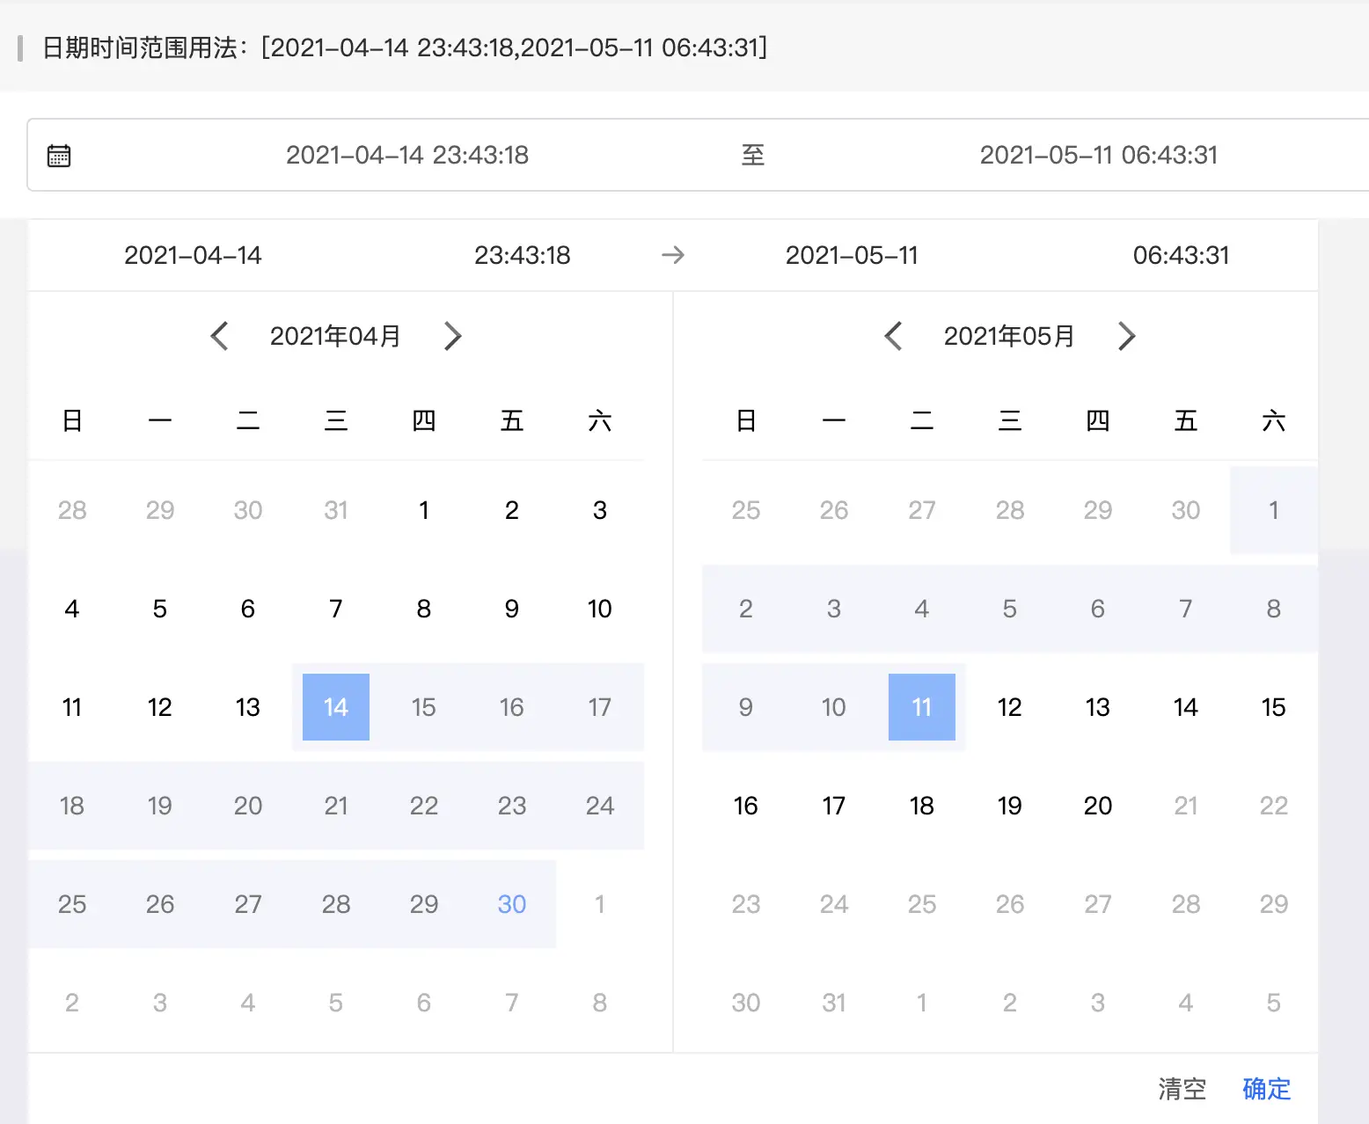Click the 清空 clear button
Screen dimensions: 1369x1124
1182,1089
